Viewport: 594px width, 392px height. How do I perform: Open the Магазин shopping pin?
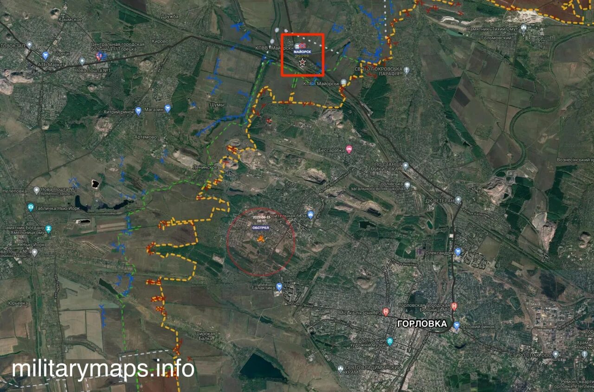(x=168, y=108)
